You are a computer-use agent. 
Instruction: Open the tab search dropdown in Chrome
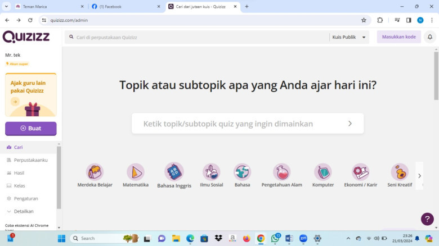(x=6, y=6)
